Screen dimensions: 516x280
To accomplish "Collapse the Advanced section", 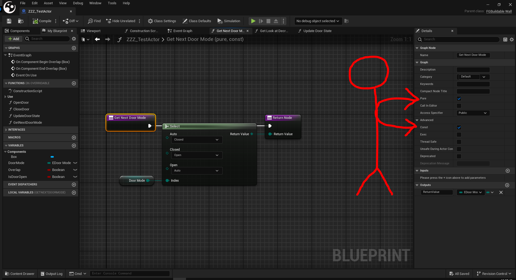I will point(417,120).
